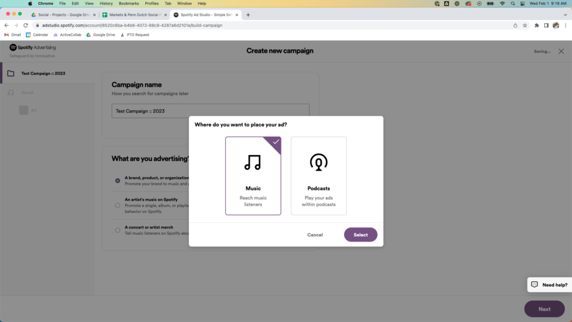Close the Markets & Penn Dutch tab

(165, 15)
